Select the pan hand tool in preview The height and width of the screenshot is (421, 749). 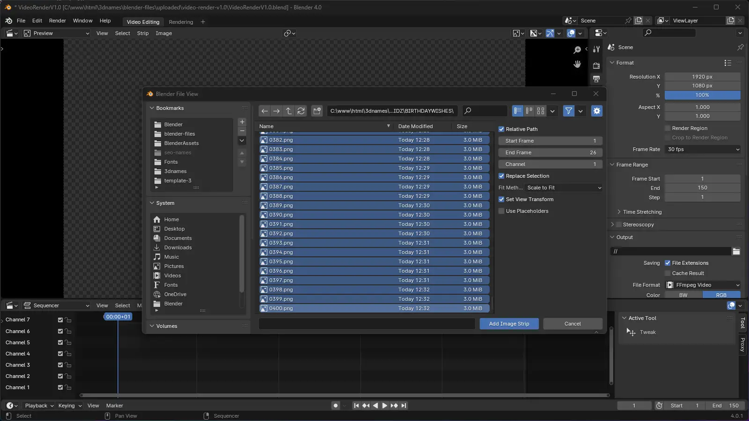[577, 64]
